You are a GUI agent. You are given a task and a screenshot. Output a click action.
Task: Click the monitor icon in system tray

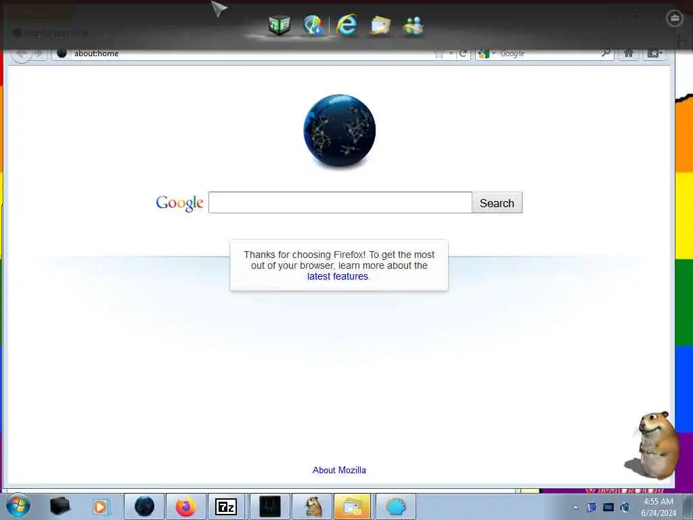pyautogui.click(x=608, y=507)
